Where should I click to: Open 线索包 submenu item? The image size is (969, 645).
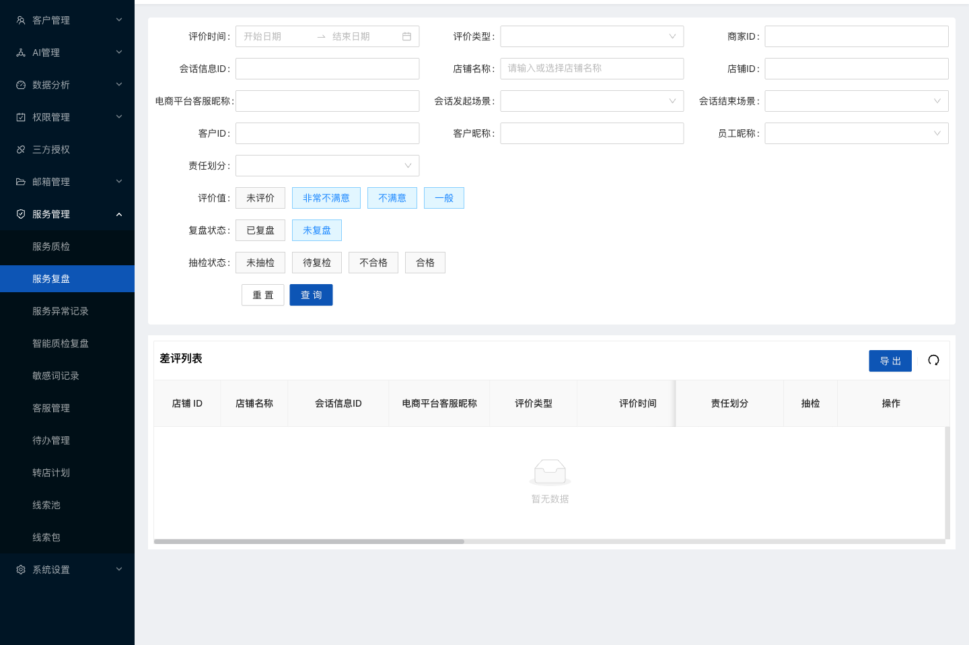tap(67, 537)
